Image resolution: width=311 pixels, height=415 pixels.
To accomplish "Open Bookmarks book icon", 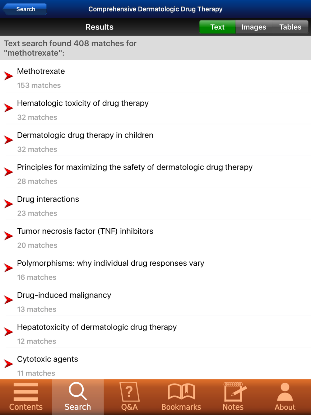I will pyautogui.click(x=181, y=391).
